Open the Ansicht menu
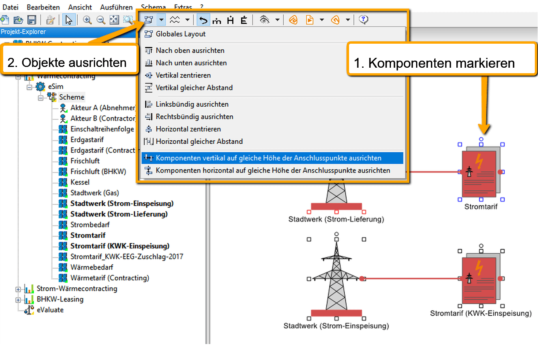The width and height of the screenshot is (538, 346). [x=80, y=7]
